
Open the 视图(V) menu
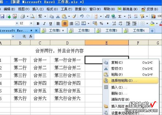[x=24, y=9]
